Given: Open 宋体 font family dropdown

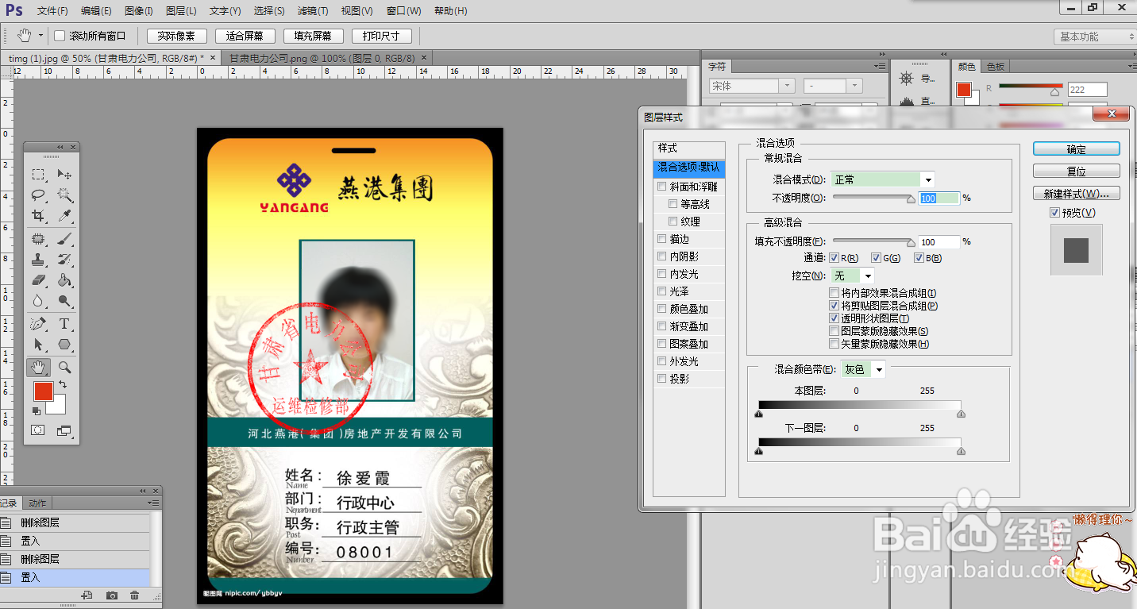Looking at the screenshot, I should pyautogui.click(x=752, y=86).
